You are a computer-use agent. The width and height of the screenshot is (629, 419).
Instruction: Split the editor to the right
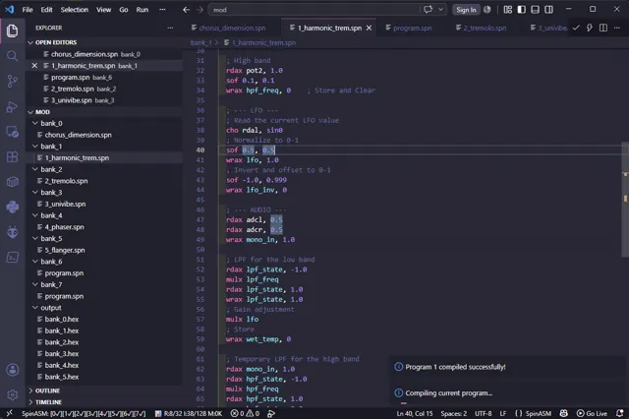602,28
